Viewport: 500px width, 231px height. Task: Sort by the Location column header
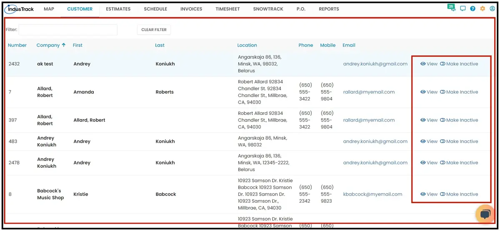[x=247, y=45]
